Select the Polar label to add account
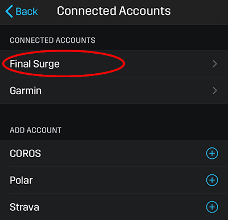This screenshot has width=228, height=220. 21,180
